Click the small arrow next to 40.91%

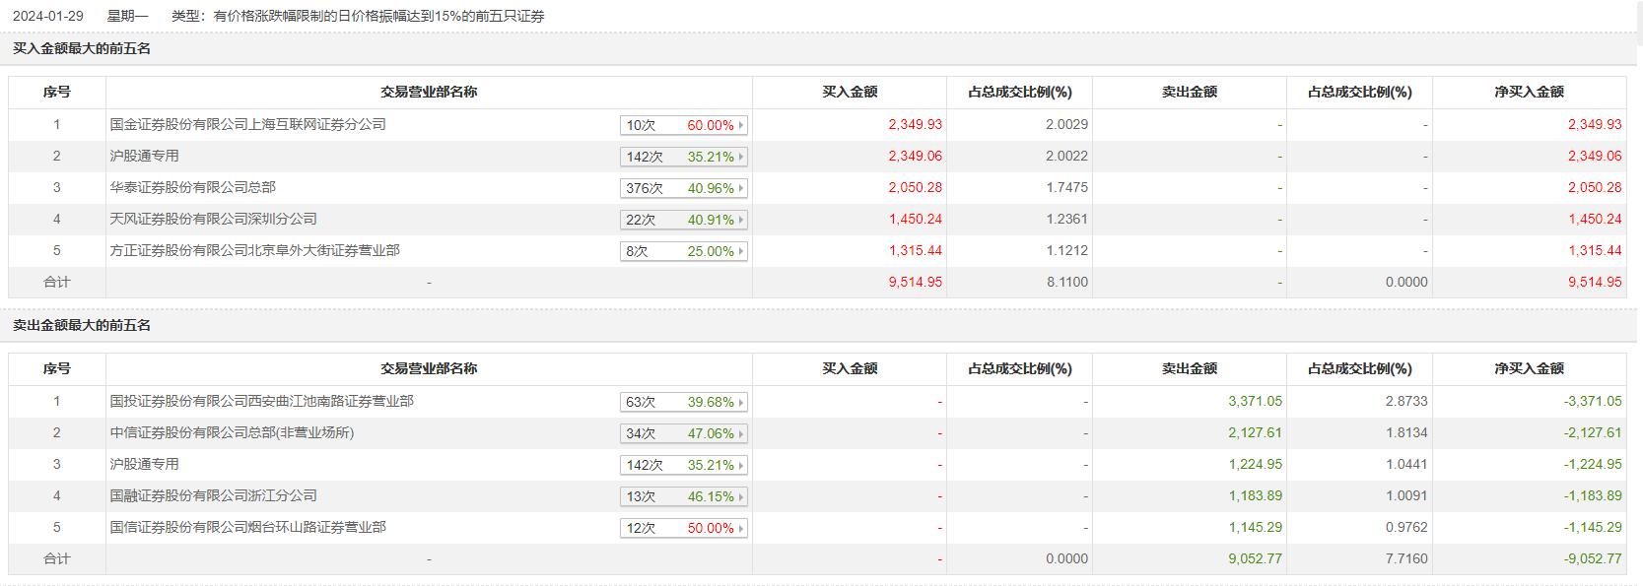pyautogui.click(x=741, y=220)
